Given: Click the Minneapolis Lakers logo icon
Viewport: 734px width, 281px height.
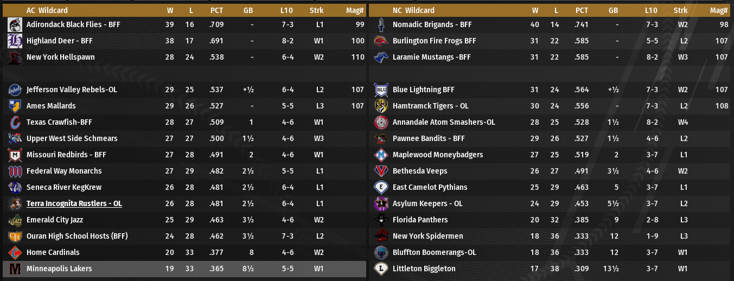Looking at the screenshot, I should pyautogui.click(x=15, y=269).
